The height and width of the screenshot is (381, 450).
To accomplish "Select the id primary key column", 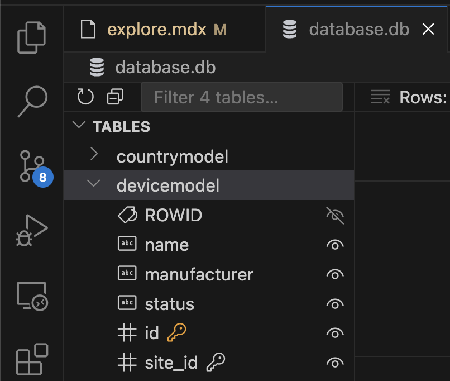I will tap(151, 333).
